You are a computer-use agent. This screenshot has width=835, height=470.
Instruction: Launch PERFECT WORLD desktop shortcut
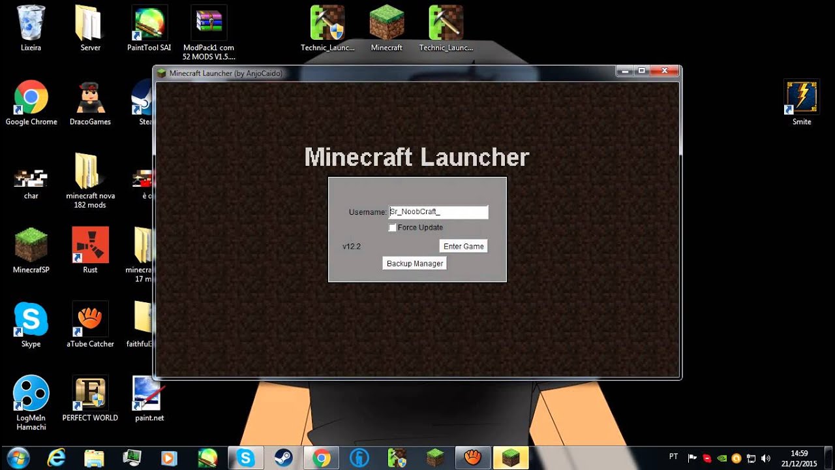90,399
